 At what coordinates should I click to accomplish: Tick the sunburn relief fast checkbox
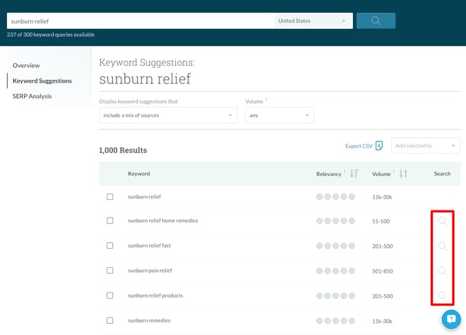pyautogui.click(x=110, y=245)
